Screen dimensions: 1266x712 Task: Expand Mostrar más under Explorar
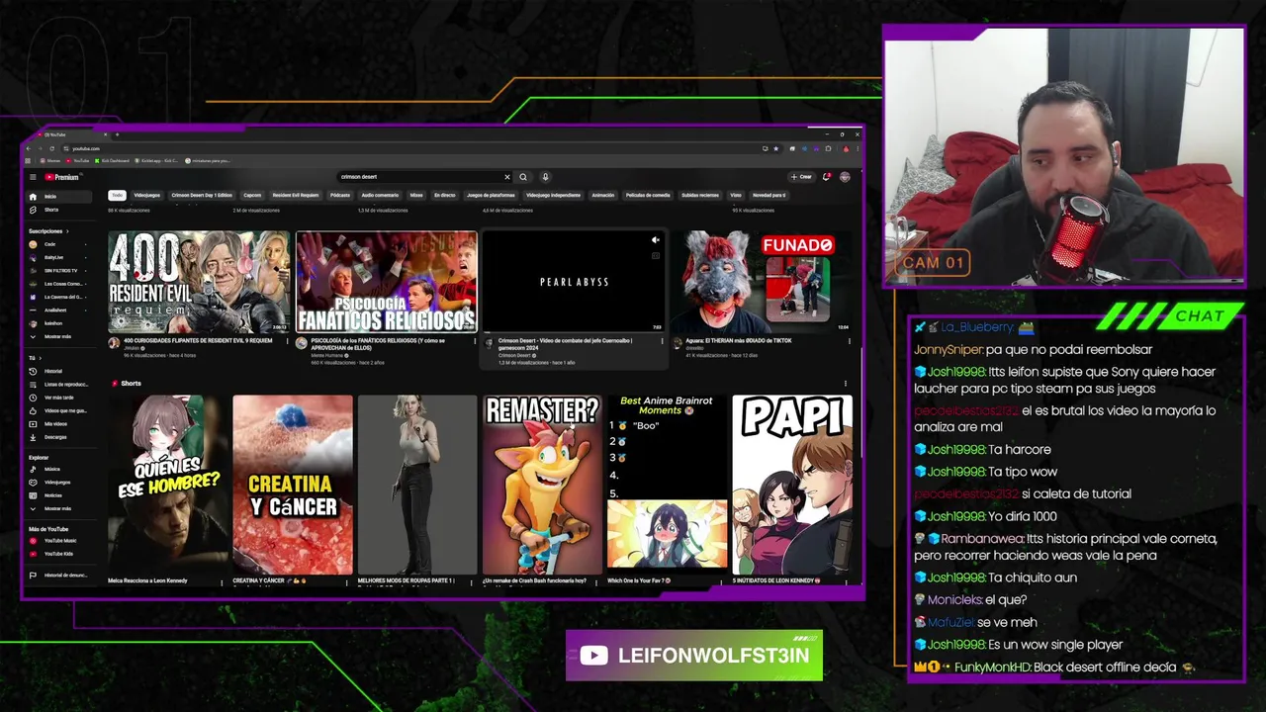59,508
